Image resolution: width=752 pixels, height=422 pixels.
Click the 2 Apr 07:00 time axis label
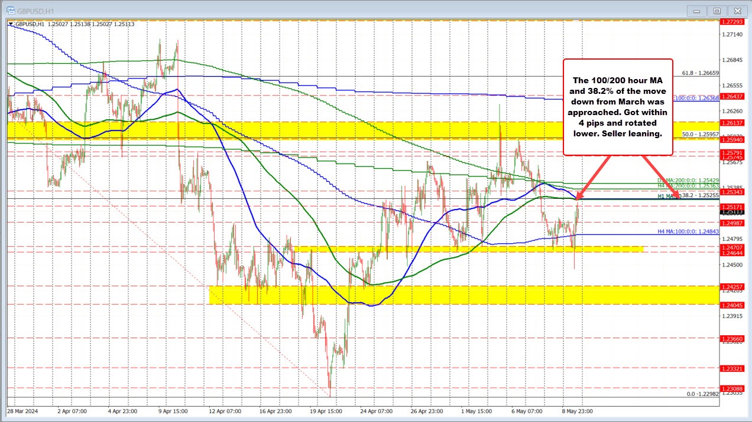72,411
